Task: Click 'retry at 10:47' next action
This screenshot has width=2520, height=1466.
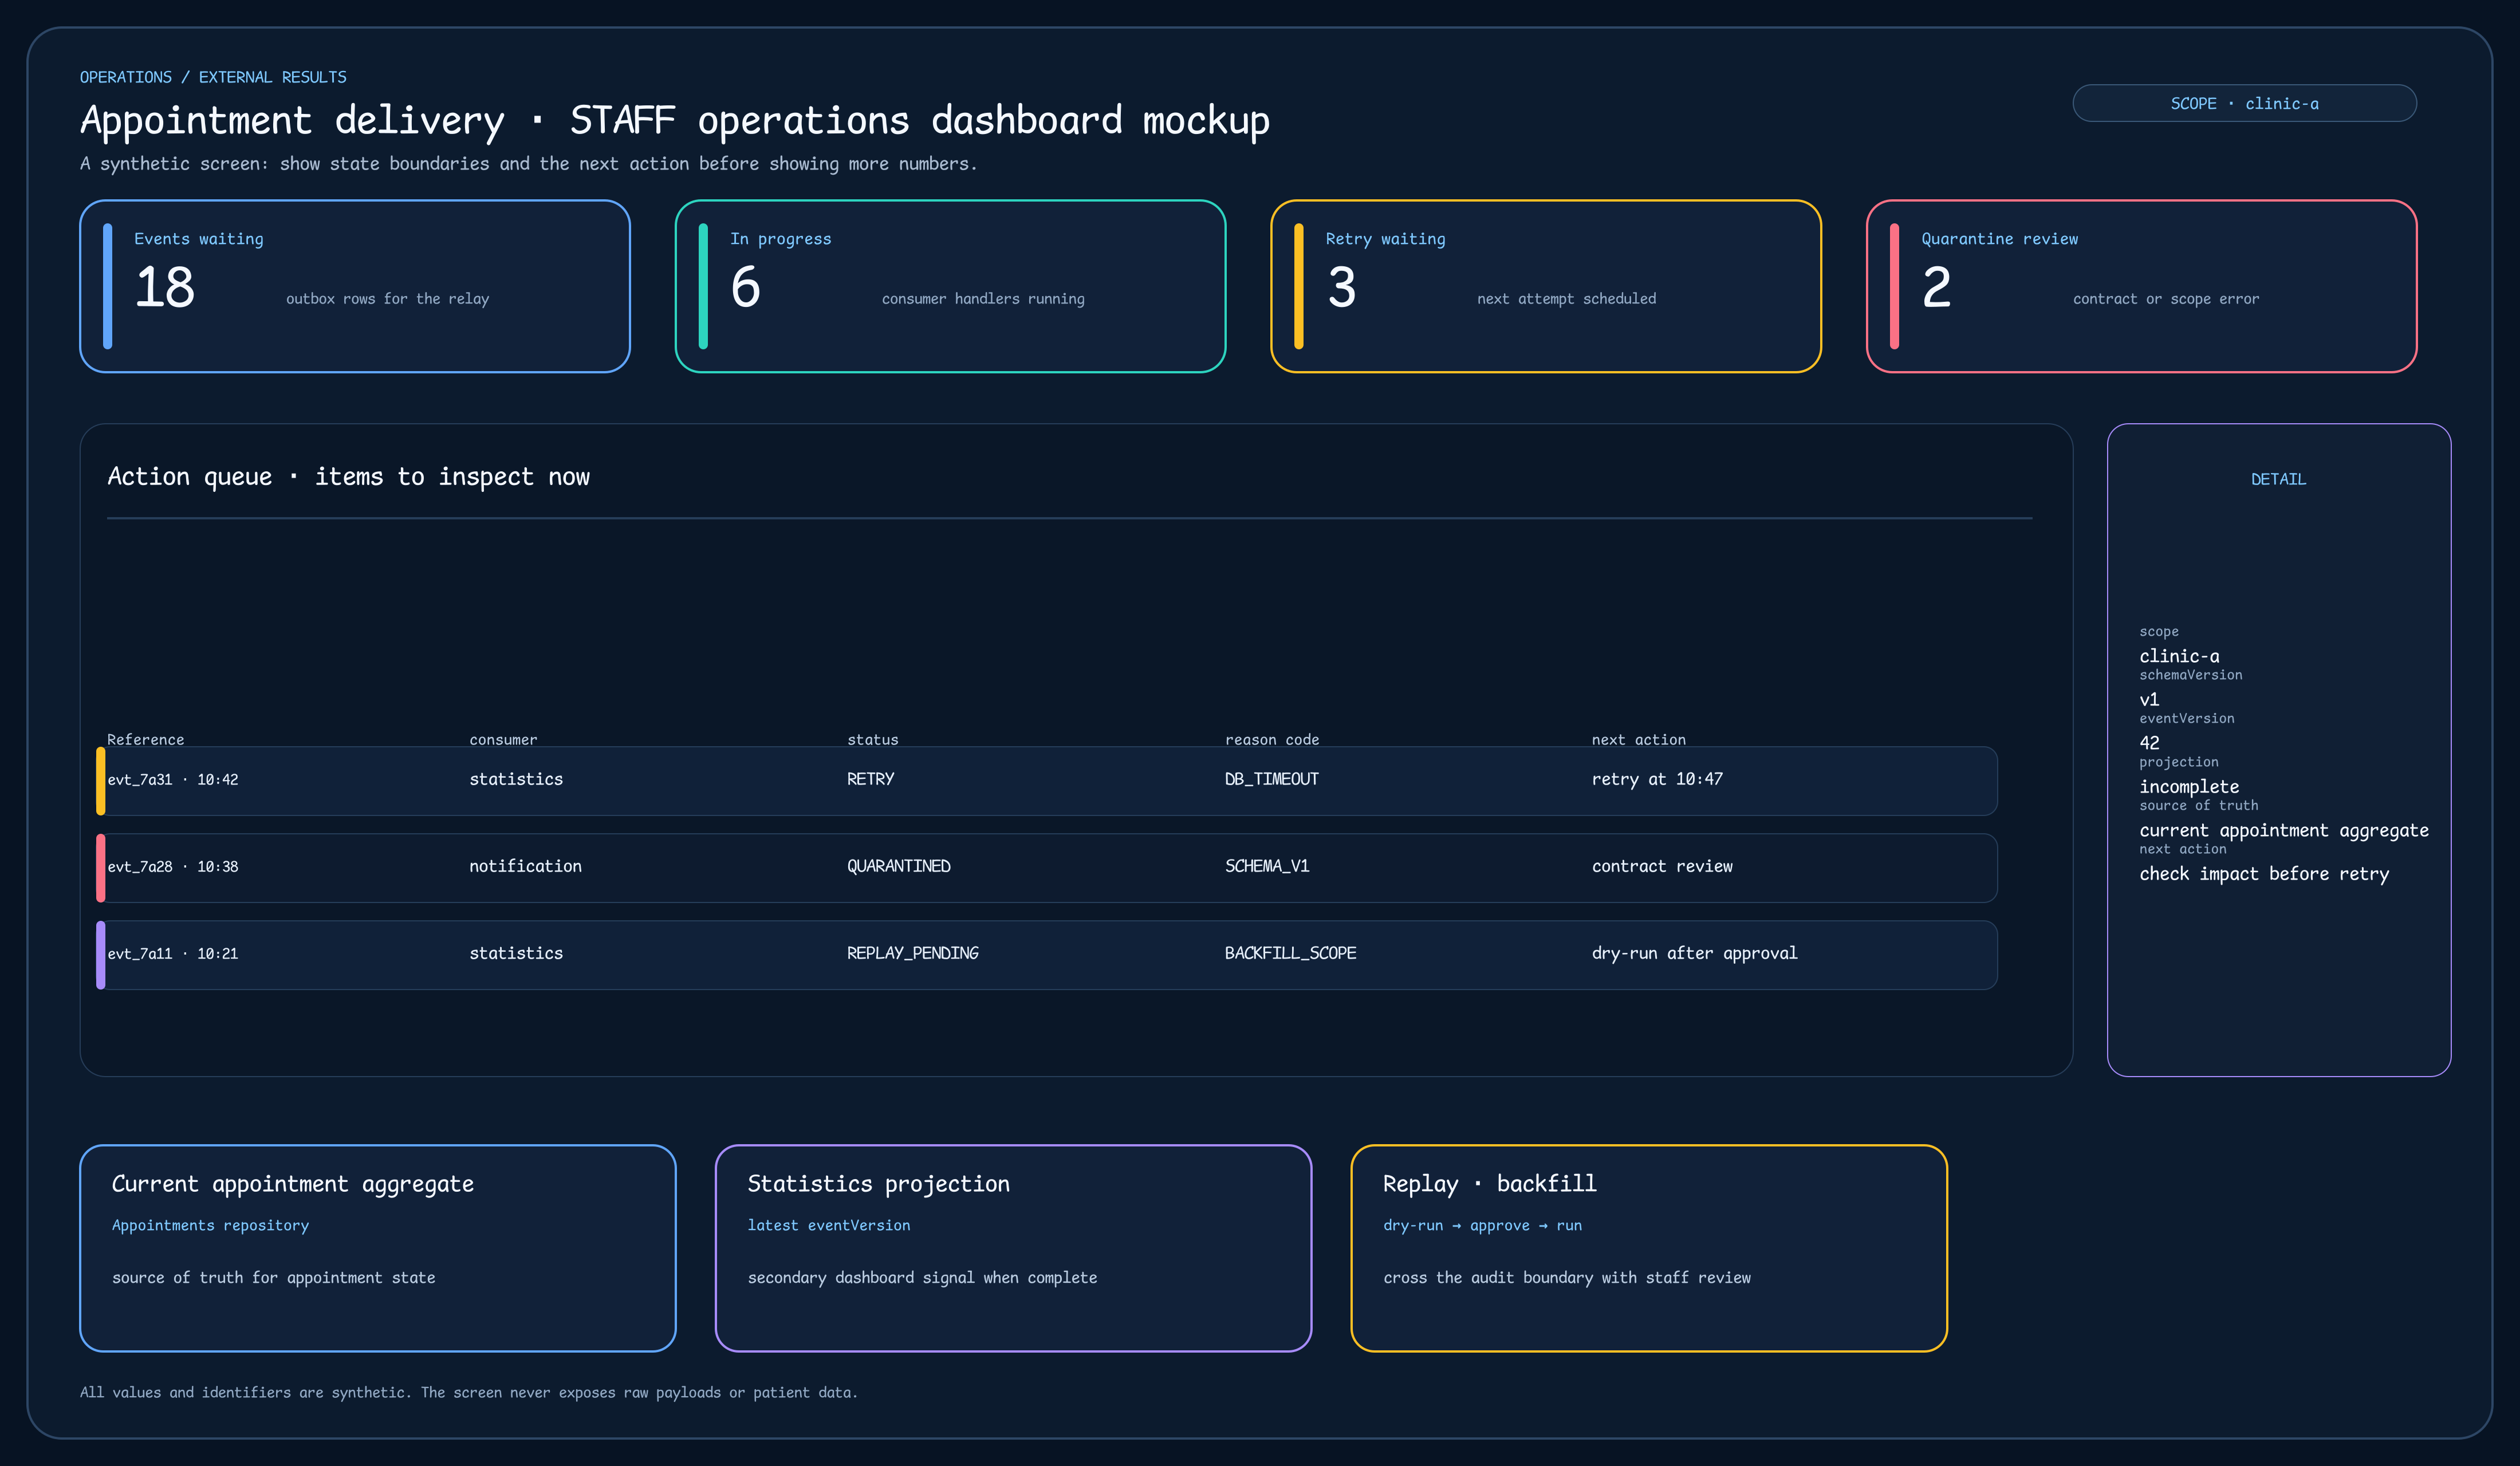Action: point(1658,779)
